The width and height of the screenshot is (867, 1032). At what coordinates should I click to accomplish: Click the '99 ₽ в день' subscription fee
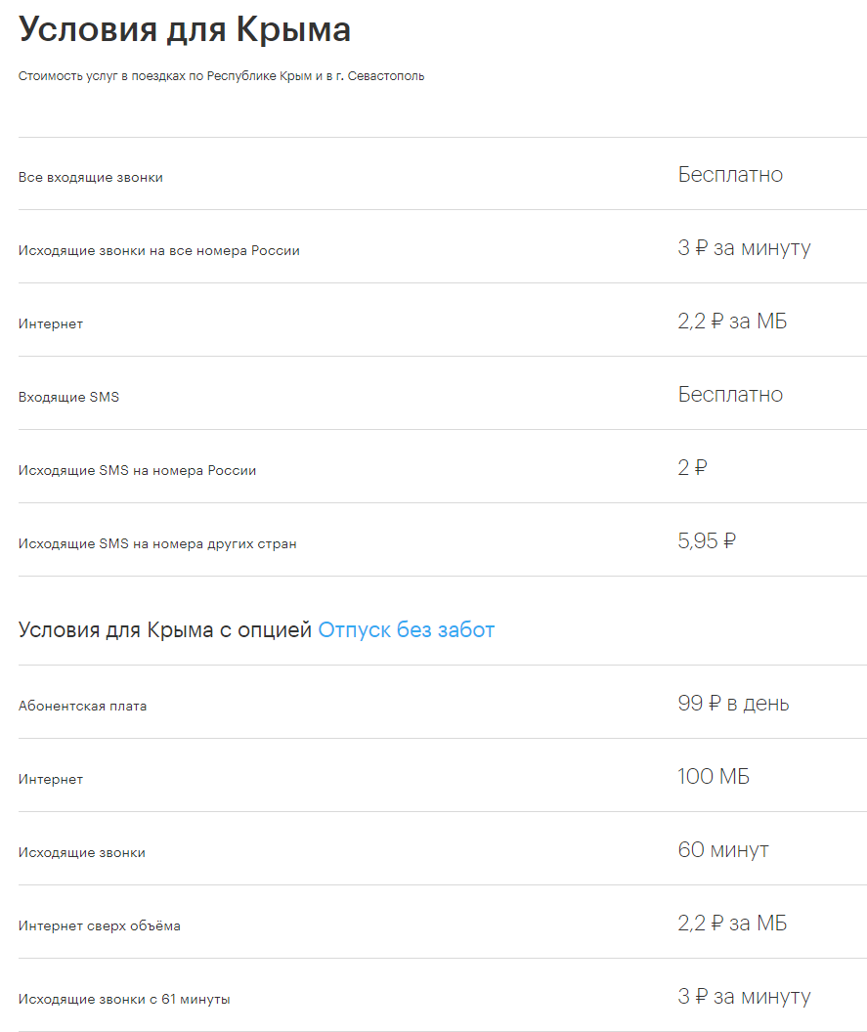point(733,704)
